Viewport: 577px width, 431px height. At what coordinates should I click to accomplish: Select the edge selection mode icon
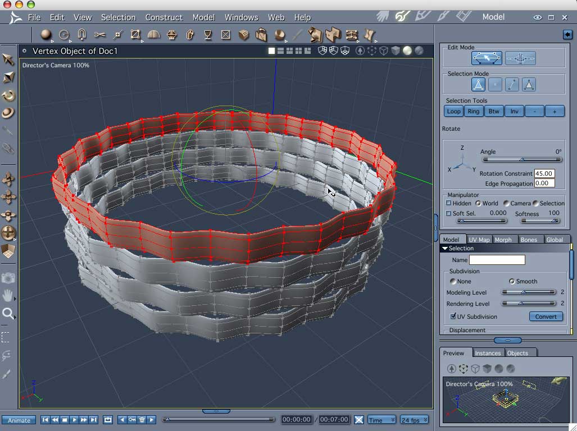512,85
